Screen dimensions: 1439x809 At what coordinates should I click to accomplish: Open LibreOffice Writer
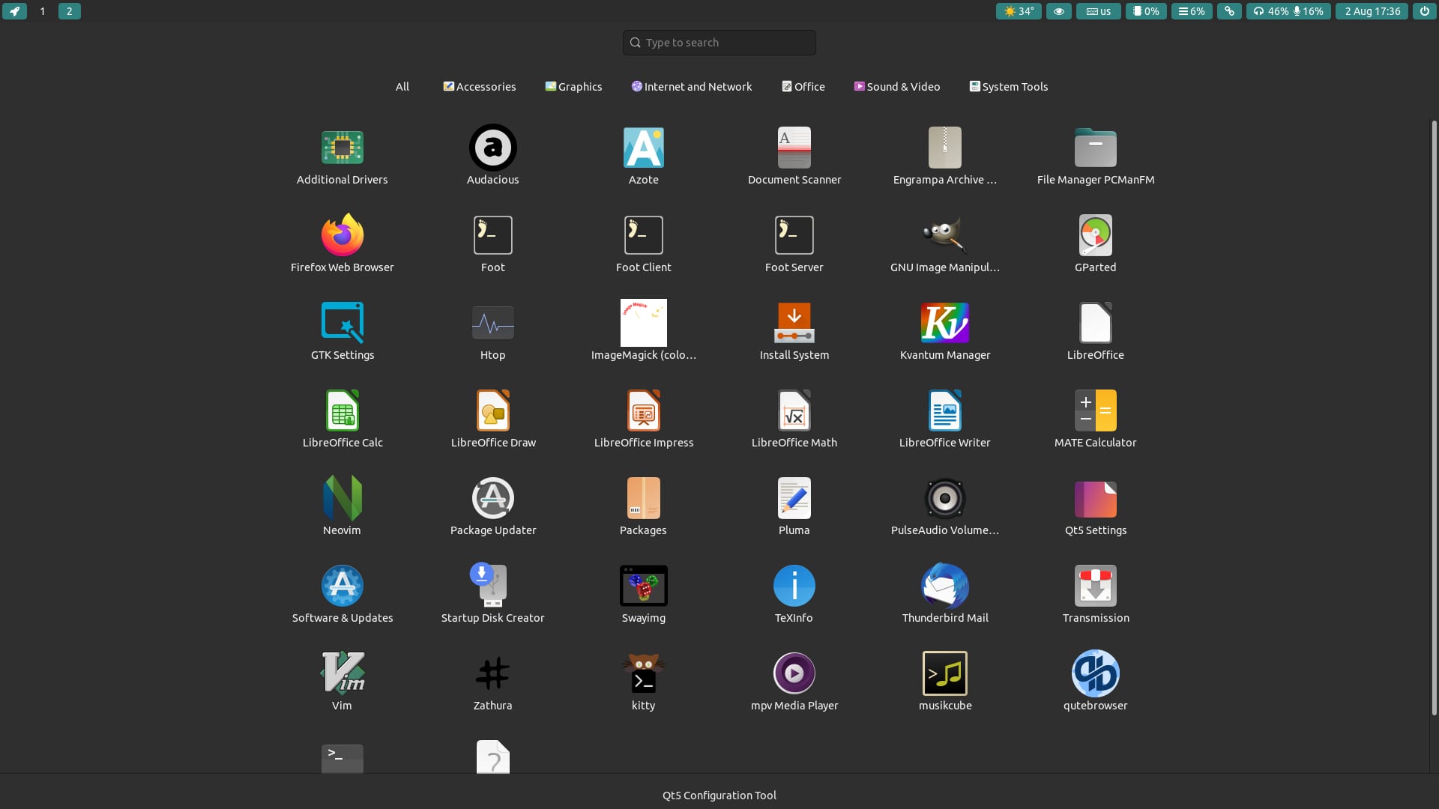(x=945, y=419)
